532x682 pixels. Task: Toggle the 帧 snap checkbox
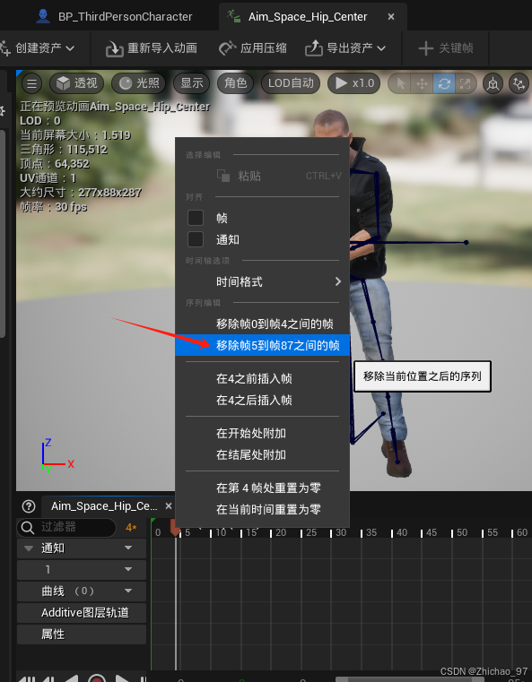coord(196,218)
